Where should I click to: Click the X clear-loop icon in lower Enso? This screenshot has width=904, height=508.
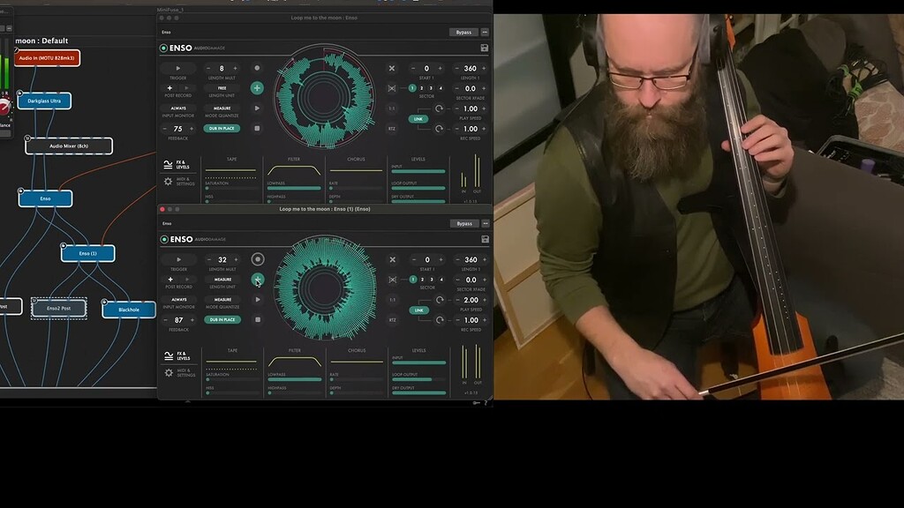pos(393,259)
